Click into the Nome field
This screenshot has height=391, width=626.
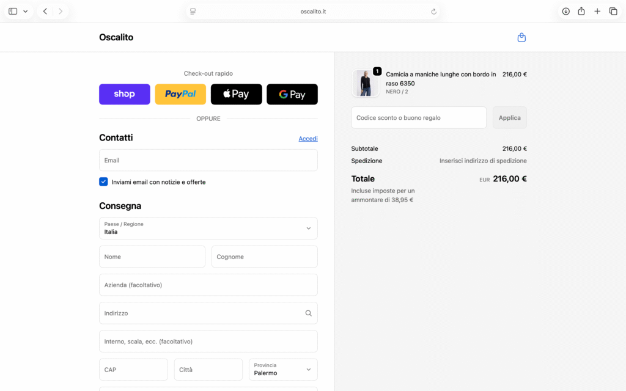tap(152, 257)
